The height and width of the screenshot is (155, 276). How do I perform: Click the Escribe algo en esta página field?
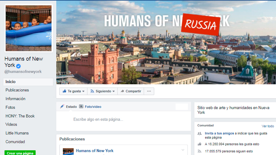point(124,119)
